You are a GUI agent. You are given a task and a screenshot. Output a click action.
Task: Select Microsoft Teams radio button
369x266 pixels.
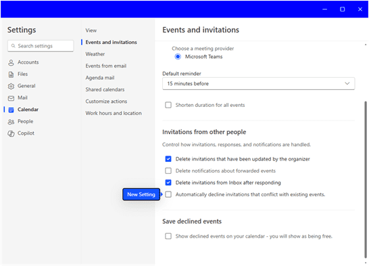[x=178, y=57]
